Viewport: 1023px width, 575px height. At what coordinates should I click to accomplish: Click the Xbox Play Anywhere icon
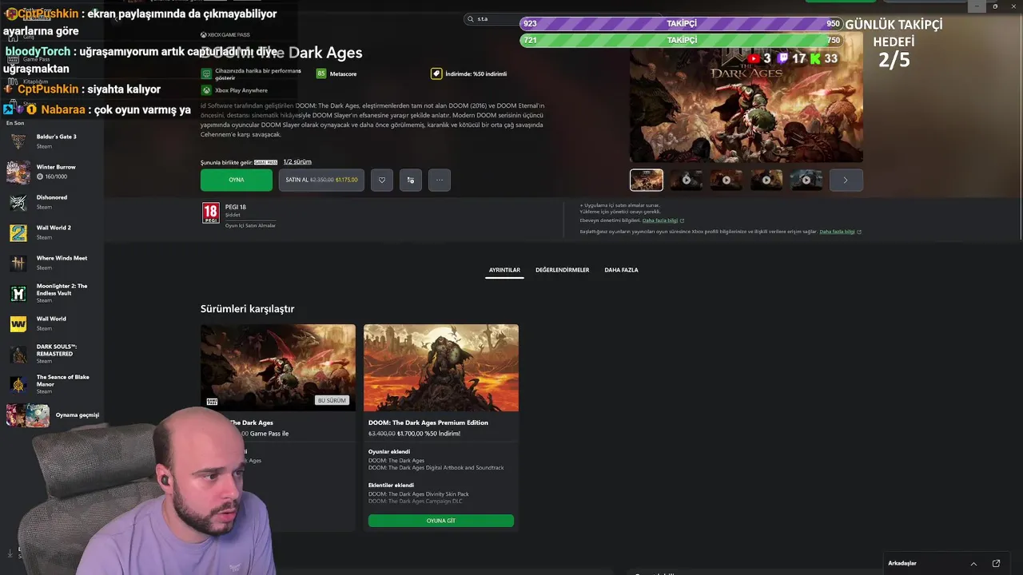tap(206, 90)
